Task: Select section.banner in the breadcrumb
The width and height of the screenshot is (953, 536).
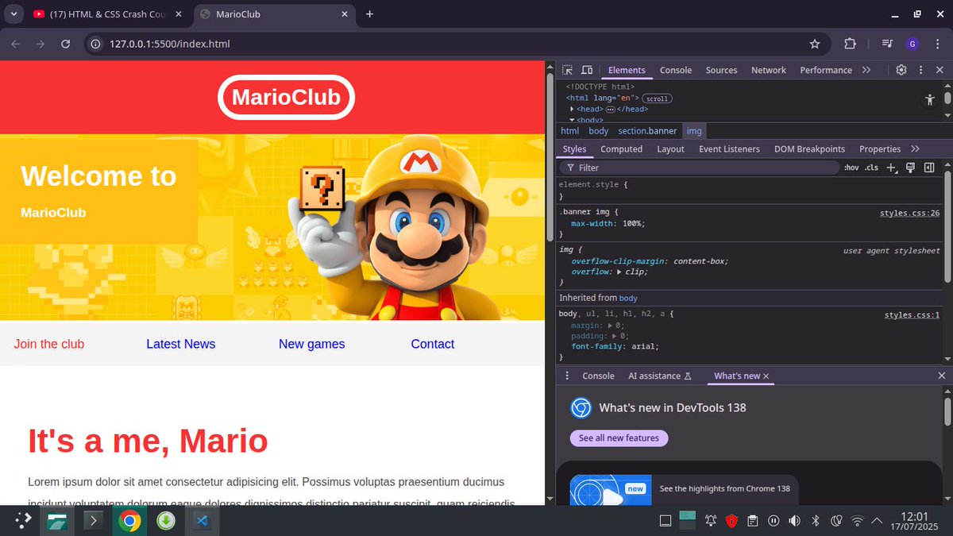Action: [647, 131]
